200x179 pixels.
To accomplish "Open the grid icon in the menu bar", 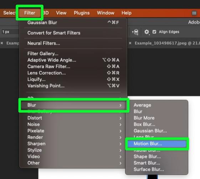I will [194, 13].
